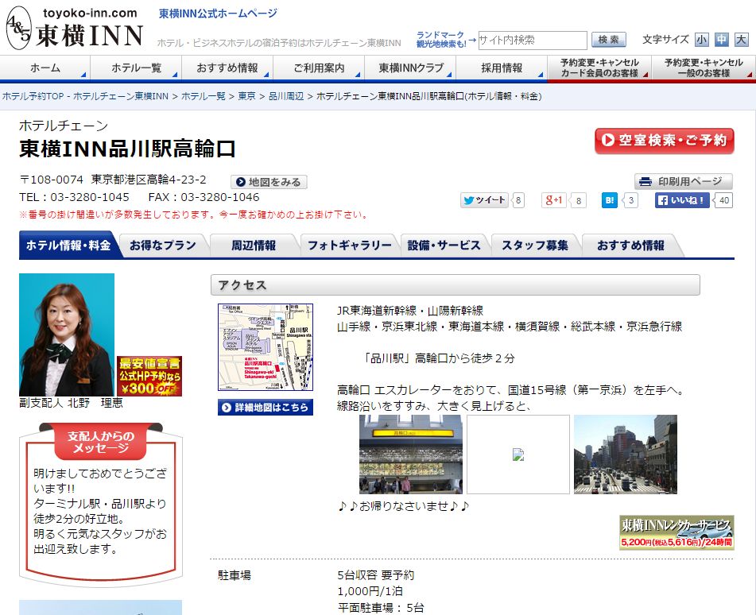Viewport: 756px width, 615px height.
Task: Click the broken image placeholder thumbnail
Action: [x=518, y=454]
